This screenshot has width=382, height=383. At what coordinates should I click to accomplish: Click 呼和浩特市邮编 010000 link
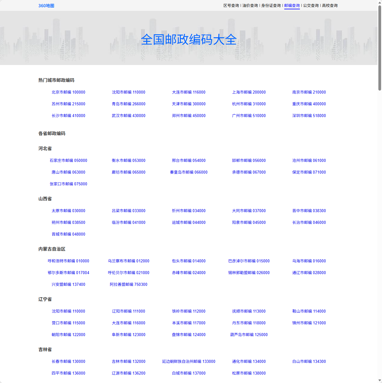pos(68,261)
